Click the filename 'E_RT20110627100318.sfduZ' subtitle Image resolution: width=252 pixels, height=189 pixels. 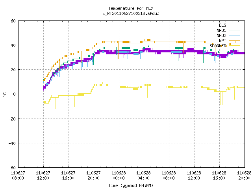(x=131, y=13)
